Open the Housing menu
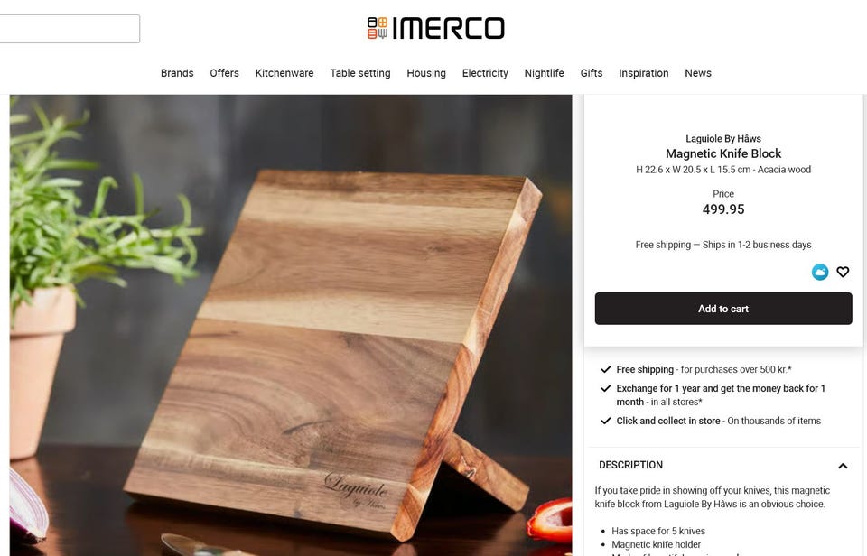This screenshot has width=867, height=556. click(x=426, y=73)
